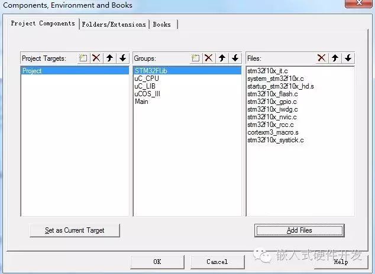375x274 pixels.
Task: Create a new group icon
Action: pyautogui.click(x=196, y=58)
